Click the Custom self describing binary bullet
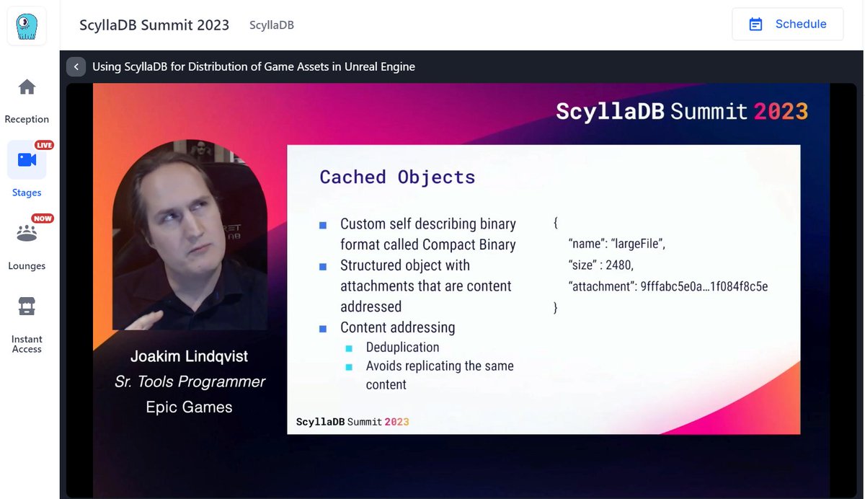This screenshot has height=499, width=865. tap(428, 234)
